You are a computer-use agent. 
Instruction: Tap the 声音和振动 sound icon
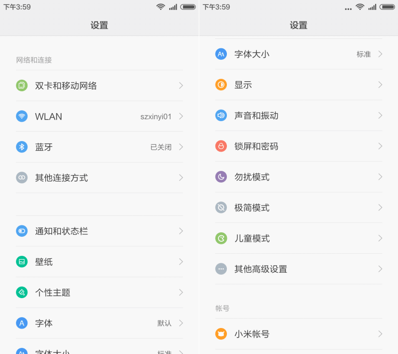[221, 115]
